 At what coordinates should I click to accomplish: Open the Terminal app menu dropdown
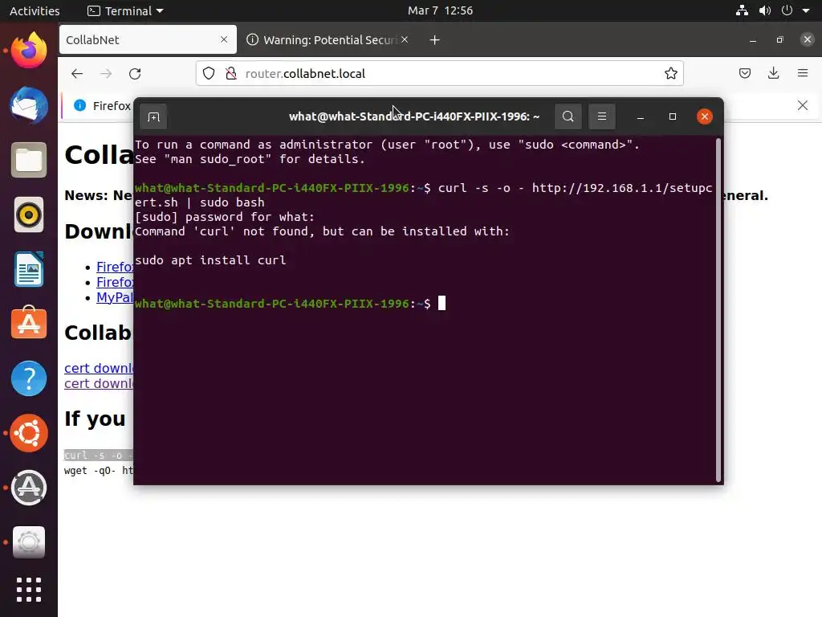coord(125,10)
